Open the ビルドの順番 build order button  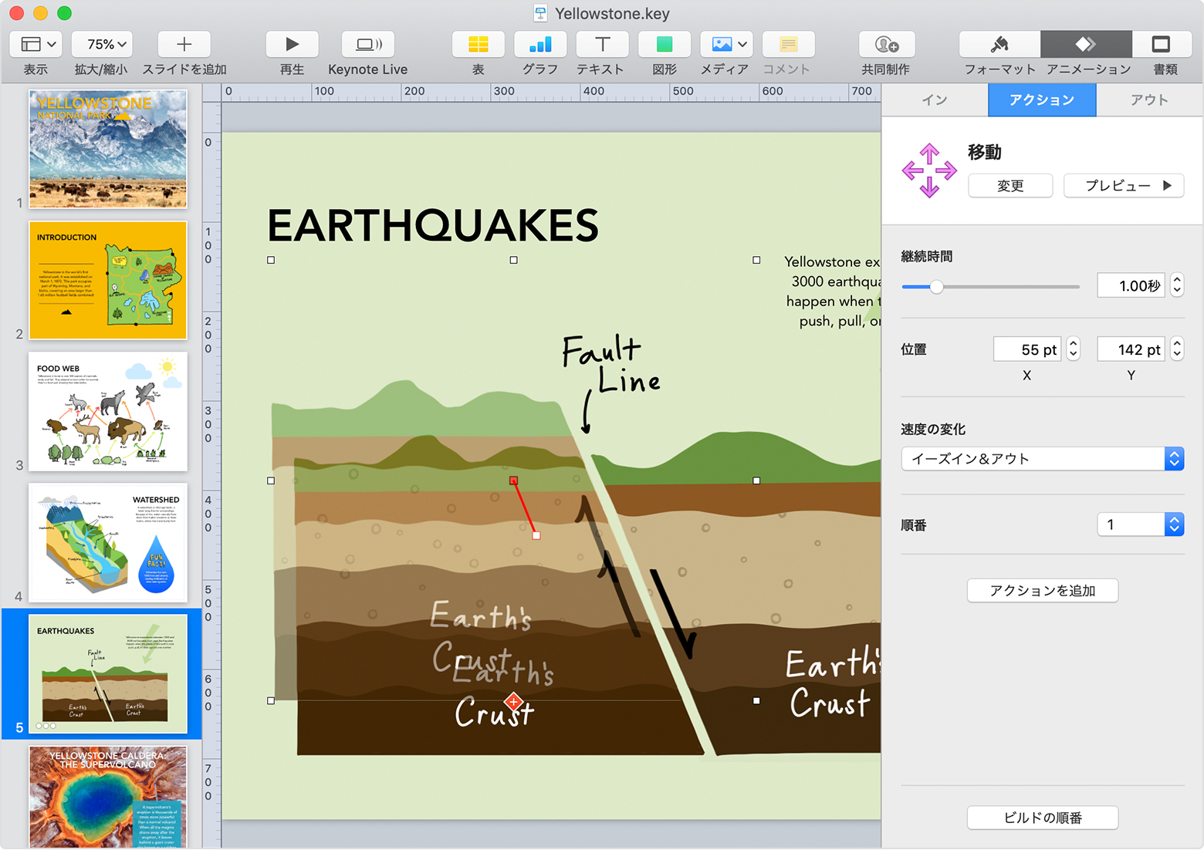1042,818
